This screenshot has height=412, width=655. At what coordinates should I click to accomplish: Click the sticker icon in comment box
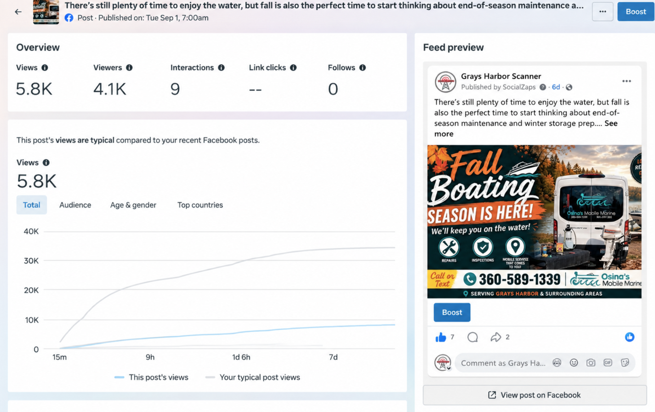[625, 363]
